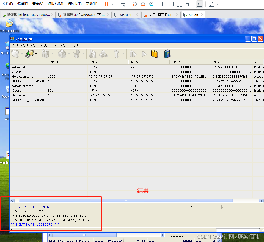Image resolution: width=264 pixels, height=242 pixels.
Task: Open the 帮助(H) menu in VMware
Action: point(92,4)
